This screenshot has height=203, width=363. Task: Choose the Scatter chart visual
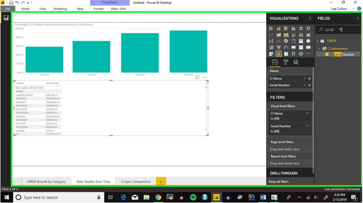[278, 41]
